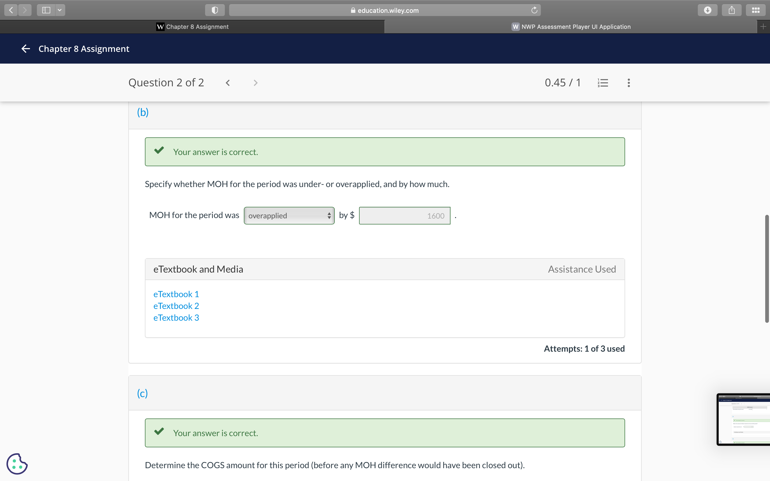
Task: Go to next question using right chevron
Action: click(x=255, y=83)
